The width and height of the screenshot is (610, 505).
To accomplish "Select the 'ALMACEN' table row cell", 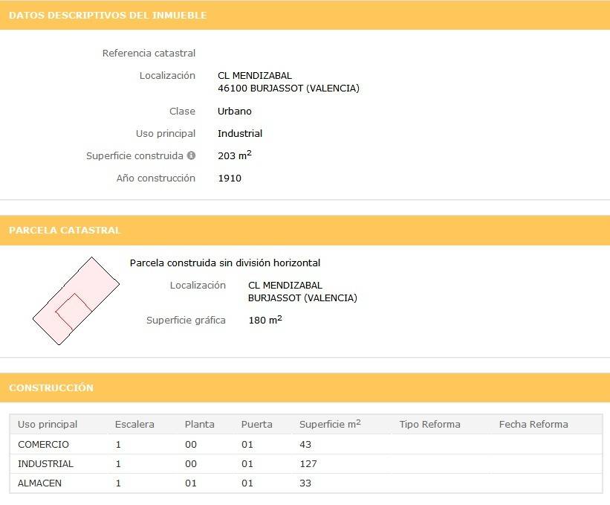I will 39,483.
